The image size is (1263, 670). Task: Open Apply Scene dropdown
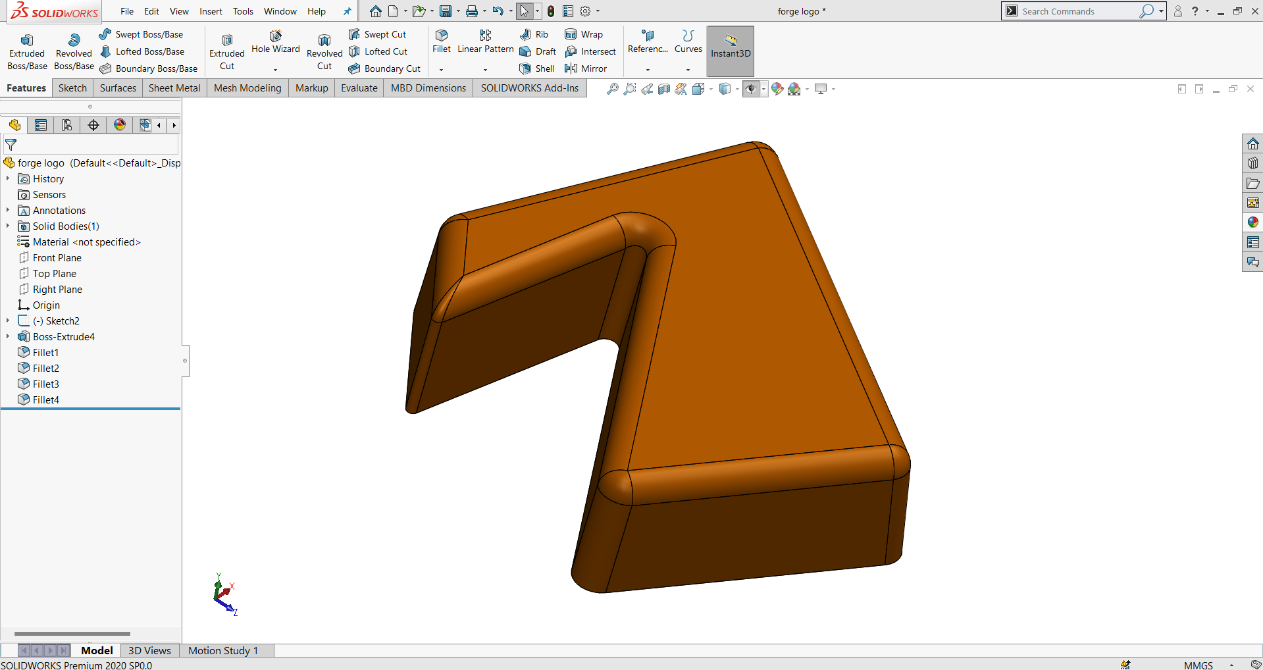click(808, 89)
